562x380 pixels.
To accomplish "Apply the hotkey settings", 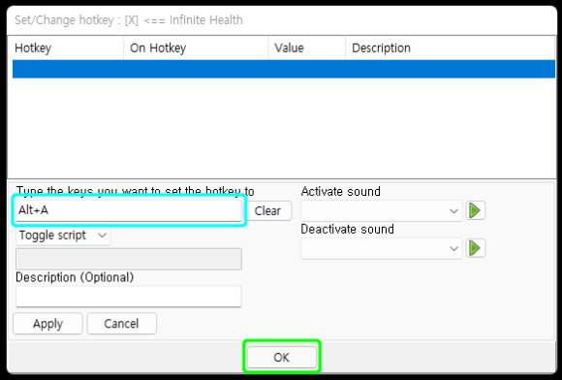I will (x=47, y=324).
